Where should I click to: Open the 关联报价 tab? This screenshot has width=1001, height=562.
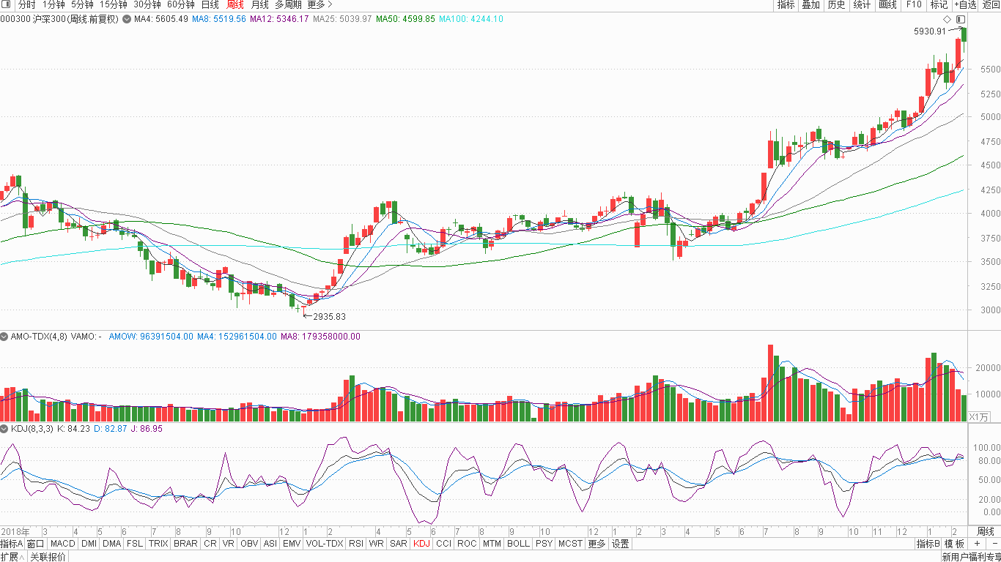point(47,557)
